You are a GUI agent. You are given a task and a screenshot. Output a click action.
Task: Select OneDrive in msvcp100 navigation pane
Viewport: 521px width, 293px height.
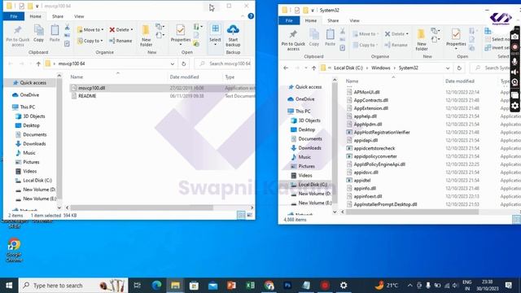click(29, 95)
